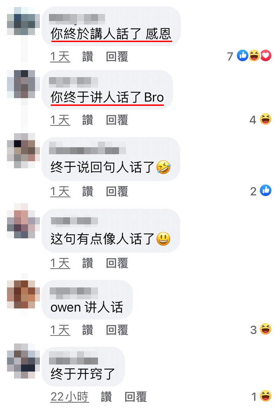Like the comment 终于说回句人话了
Viewport: 280px width, 408px height.
pyautogui.click(x=88, y=191)
